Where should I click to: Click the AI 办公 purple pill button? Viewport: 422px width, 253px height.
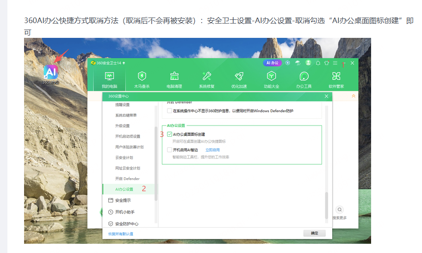click(x=273, y=63)
